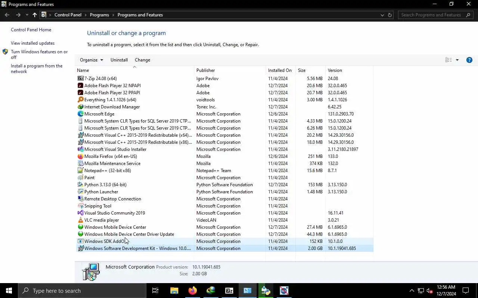Click the Programs breadcrumb
Viewport: 478px width, 298px height.
(99, 15)
